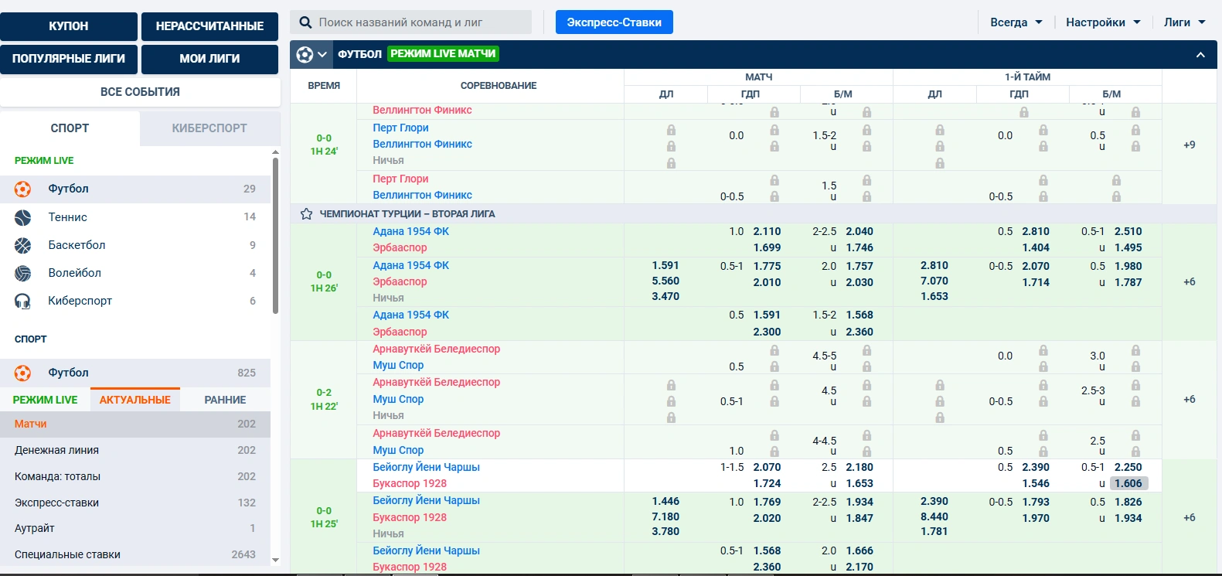Click the team and league search field
Viewport: 1222px width, 576px height.
[421, 22]
